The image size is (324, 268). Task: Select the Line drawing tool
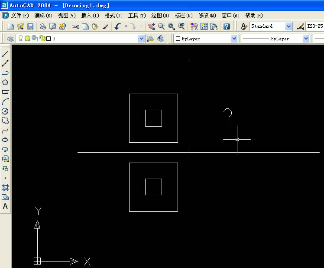point(5,54)
